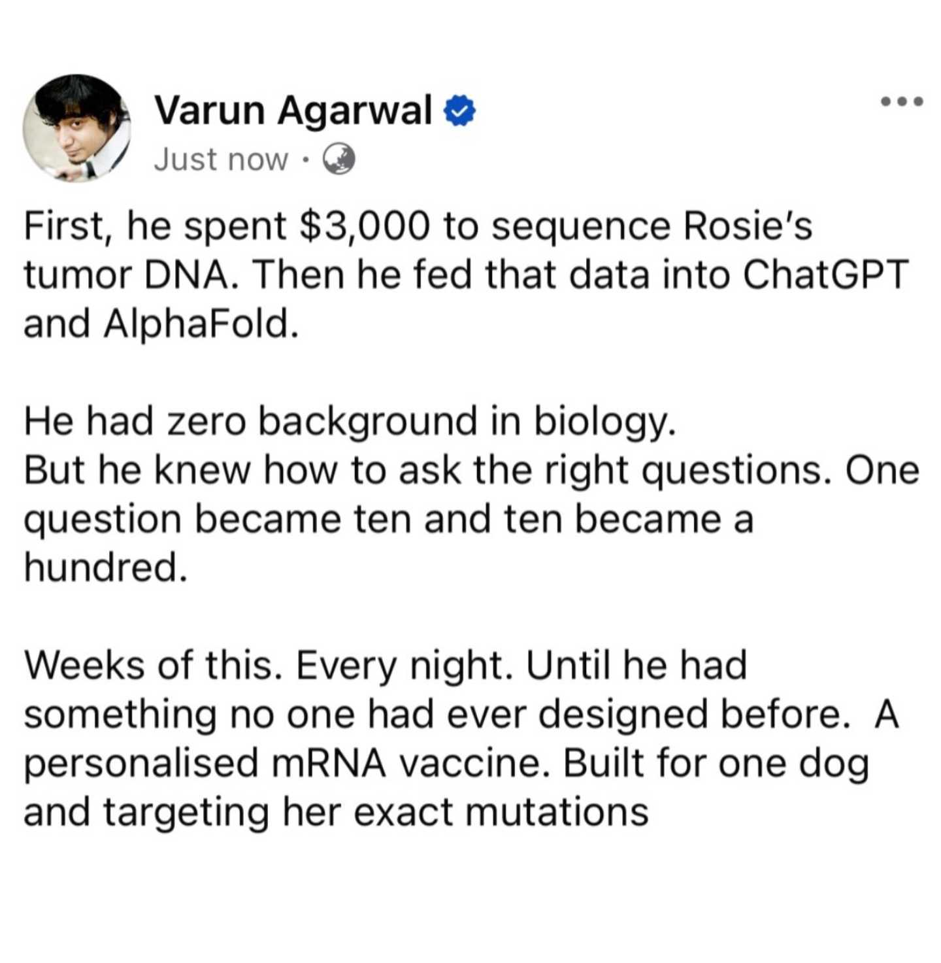Screen dimensions: 941x963
Task: Click the public audience globe icon
Action: [x=340, y=160]
